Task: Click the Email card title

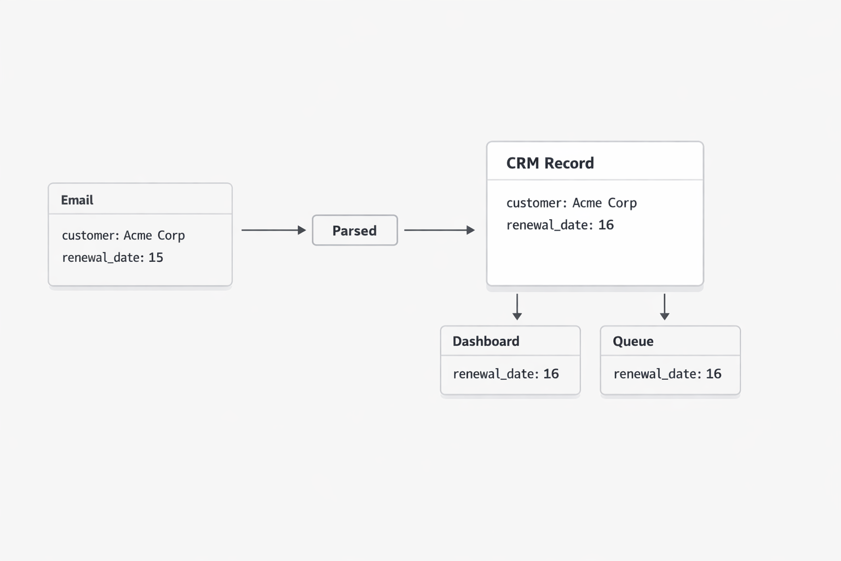Action: click(77, 200)
